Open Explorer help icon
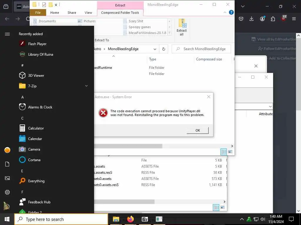 coord(231,12)
